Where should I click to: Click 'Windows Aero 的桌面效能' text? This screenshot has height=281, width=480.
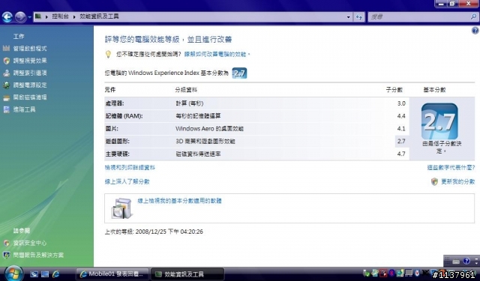(x=210, y=128)
